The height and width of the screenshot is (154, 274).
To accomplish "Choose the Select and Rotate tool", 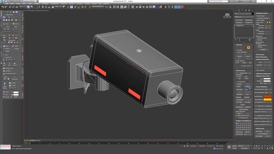I will click(46, 7).
